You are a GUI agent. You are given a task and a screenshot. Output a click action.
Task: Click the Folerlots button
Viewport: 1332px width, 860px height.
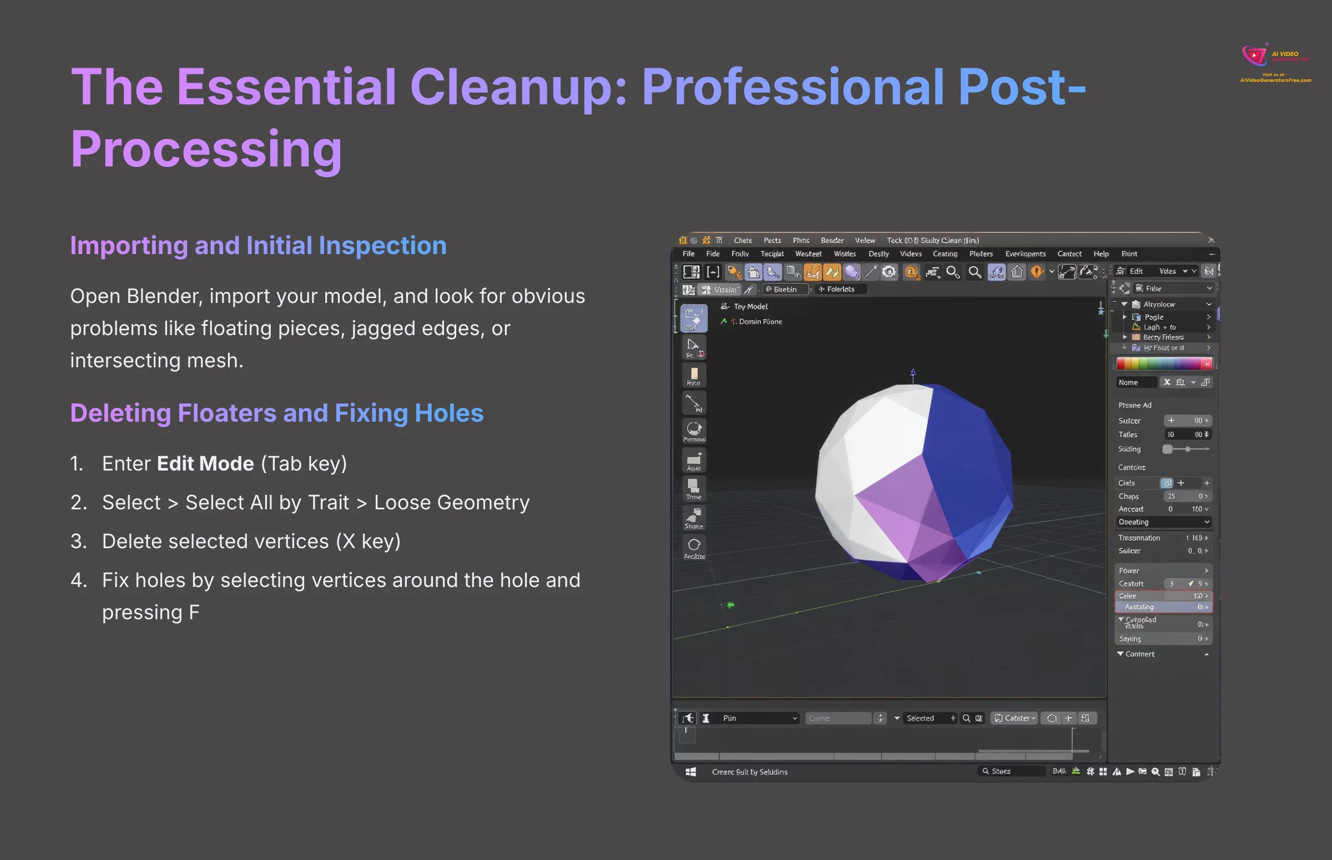click(x=840, y=289)
